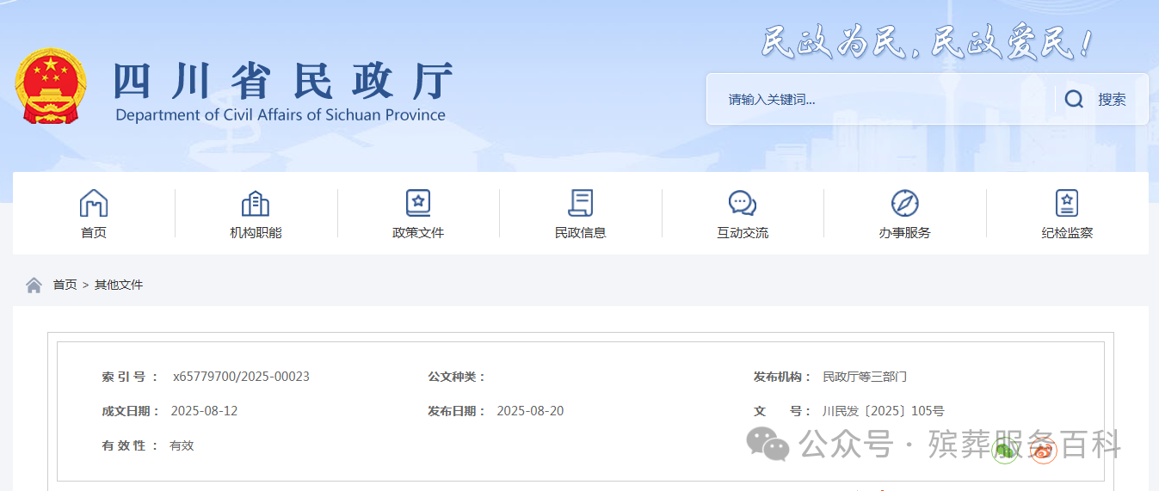Click the national emblem logo

[51, 87]
